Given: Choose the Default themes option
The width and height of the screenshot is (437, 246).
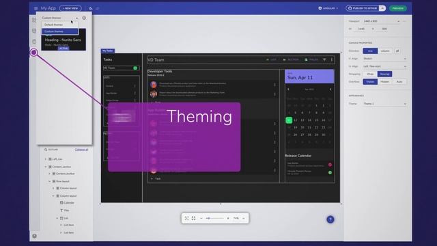Looking at the screenshot, I should click(60, 25).
